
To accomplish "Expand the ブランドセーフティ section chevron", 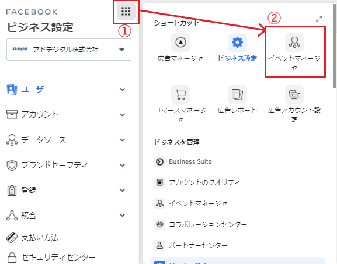I will coord(122,165).
